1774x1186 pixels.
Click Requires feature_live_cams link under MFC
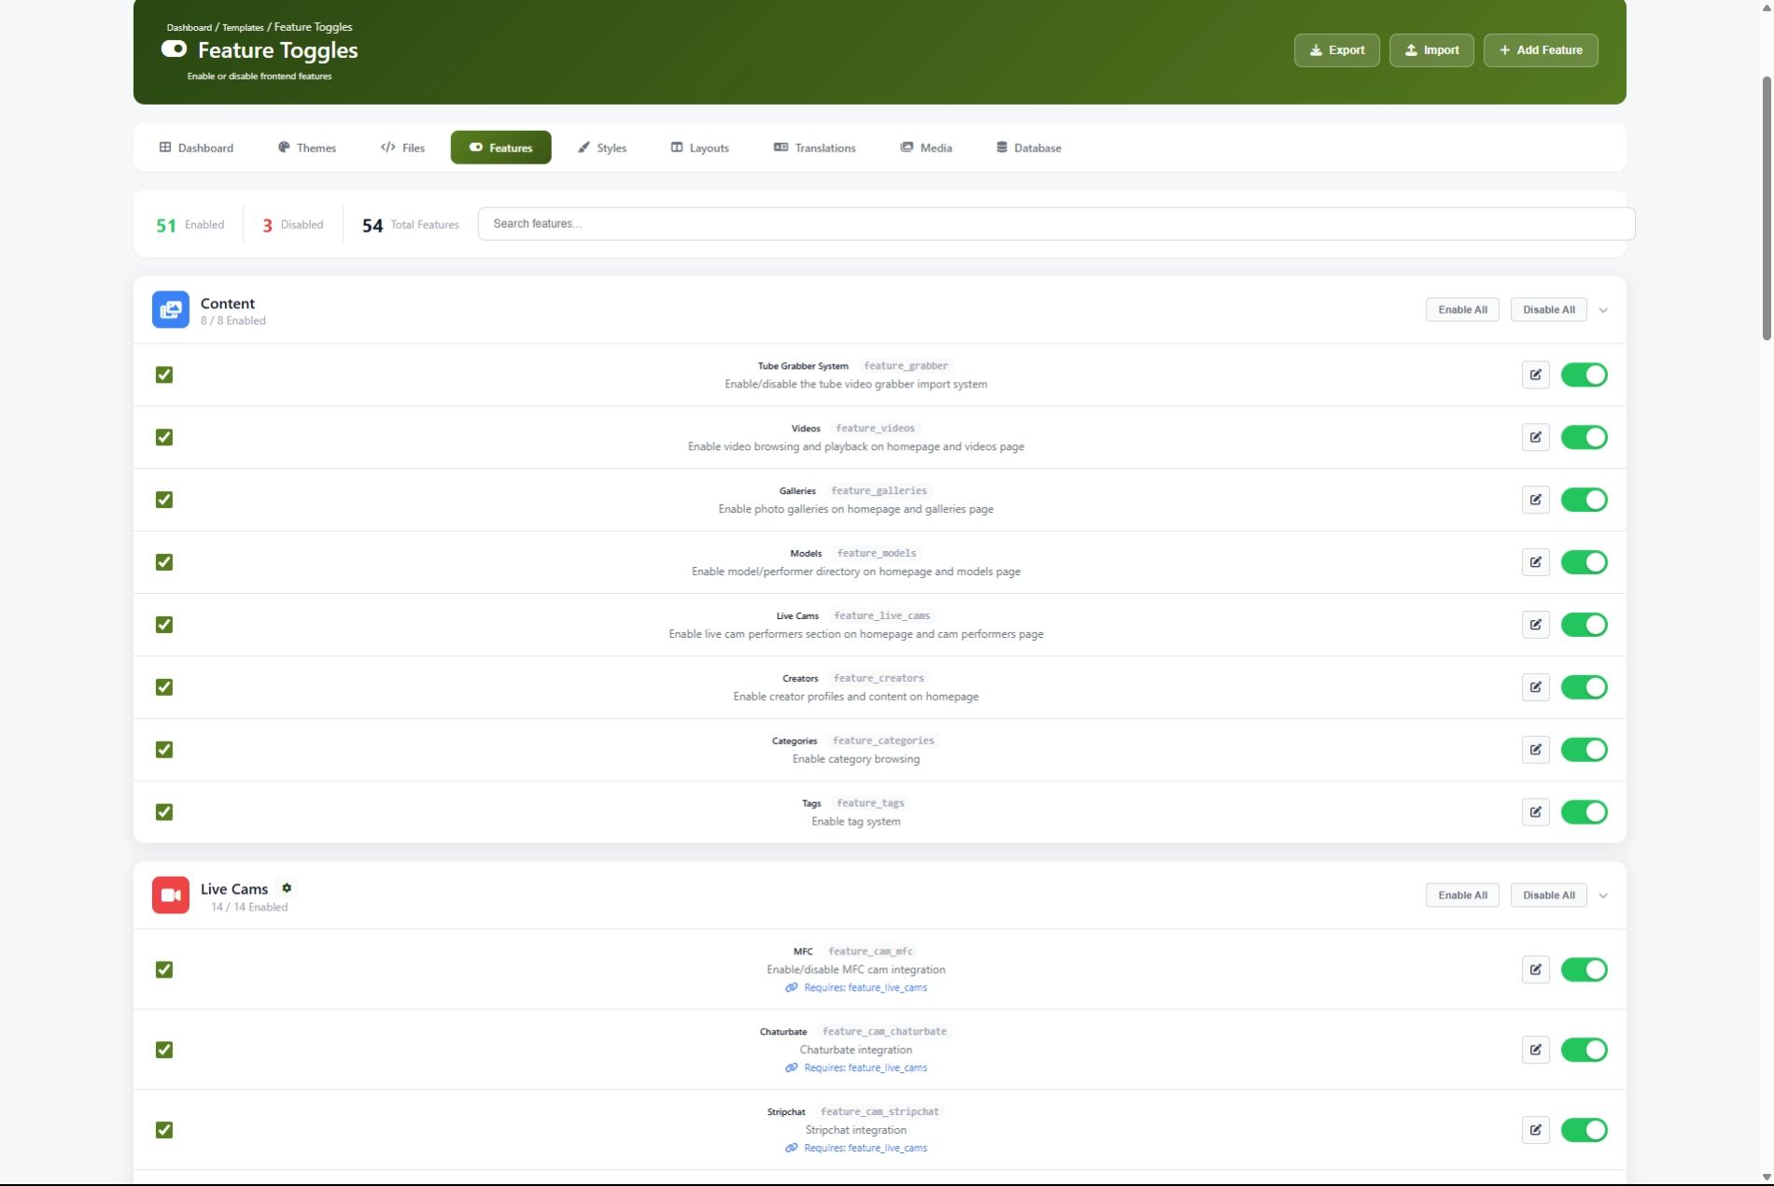tap(865, 988)
